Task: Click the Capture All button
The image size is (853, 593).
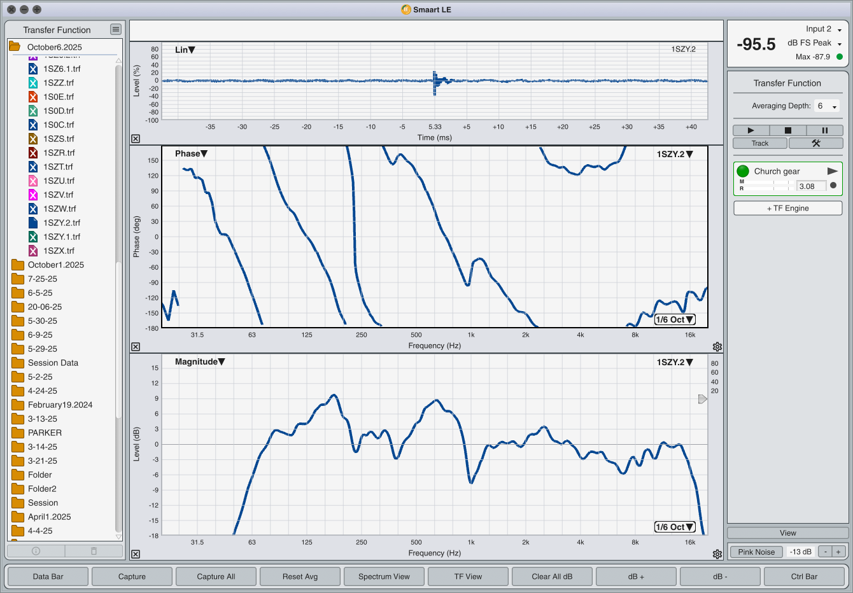Action: [x=216, y=576]
